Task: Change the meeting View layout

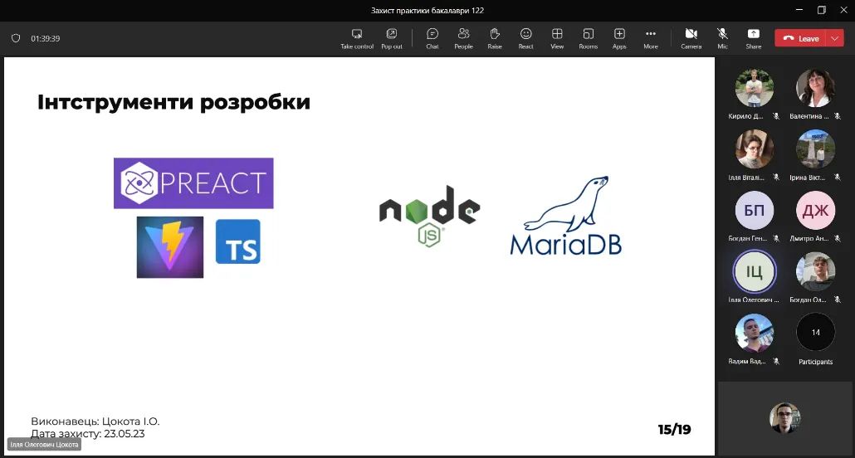Action: click(557, 39)
